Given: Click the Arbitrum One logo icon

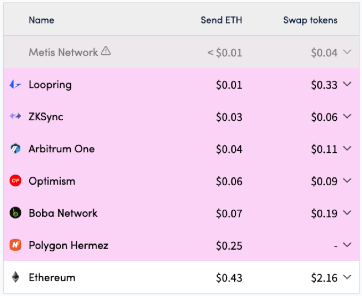Looking at the screenshot, I should click(x=15, y=149).
